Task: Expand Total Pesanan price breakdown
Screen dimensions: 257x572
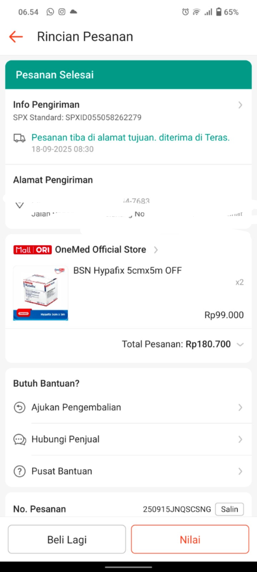Action: point(240,344)
